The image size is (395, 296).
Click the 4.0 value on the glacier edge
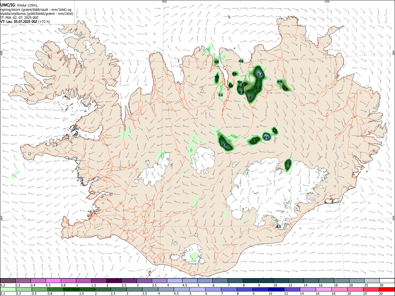coord(288,164)
